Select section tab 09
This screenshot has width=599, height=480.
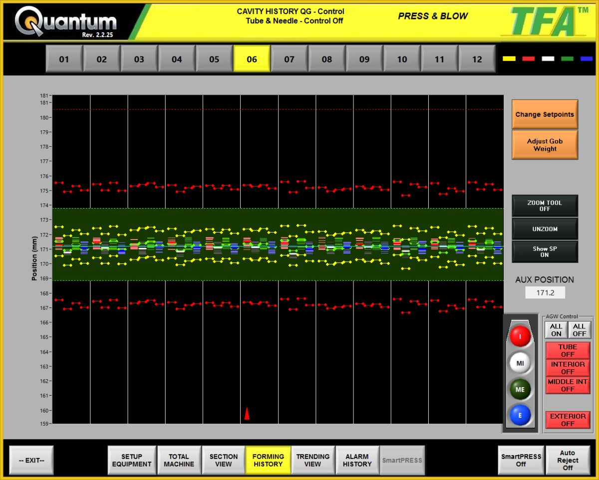pyautogui.click(x=364, y=59)
